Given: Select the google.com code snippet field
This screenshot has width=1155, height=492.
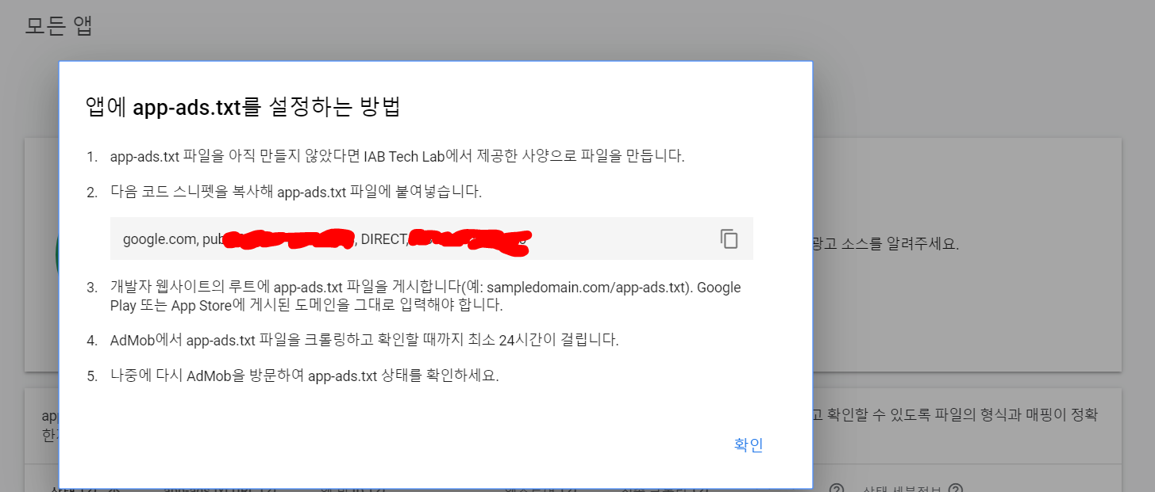Looking at the screenshot, I should [432, 238].
